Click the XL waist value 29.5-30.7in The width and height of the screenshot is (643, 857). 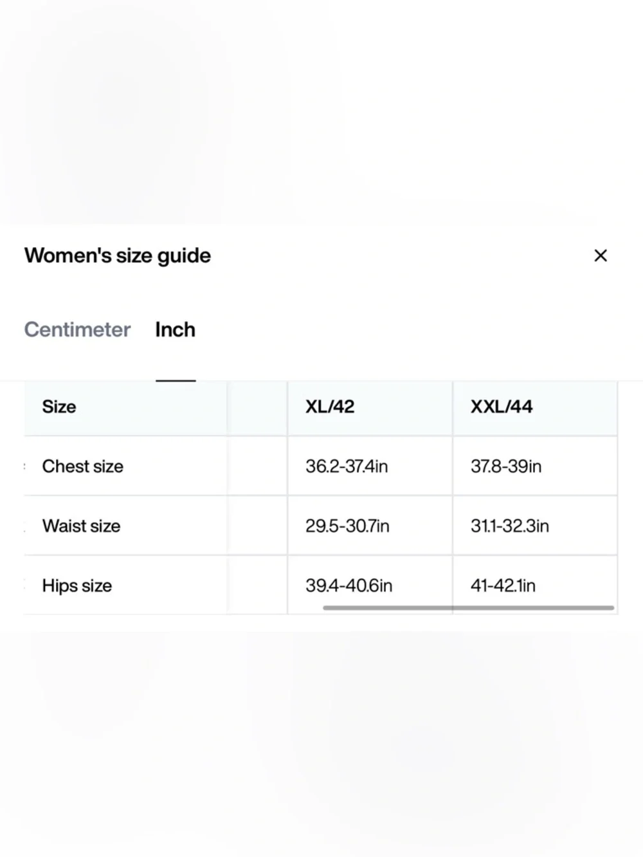pyautogui.click(x=347, y=526)
